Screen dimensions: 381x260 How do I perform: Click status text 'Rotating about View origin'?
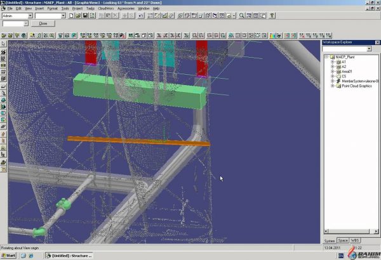coord(20,248)
